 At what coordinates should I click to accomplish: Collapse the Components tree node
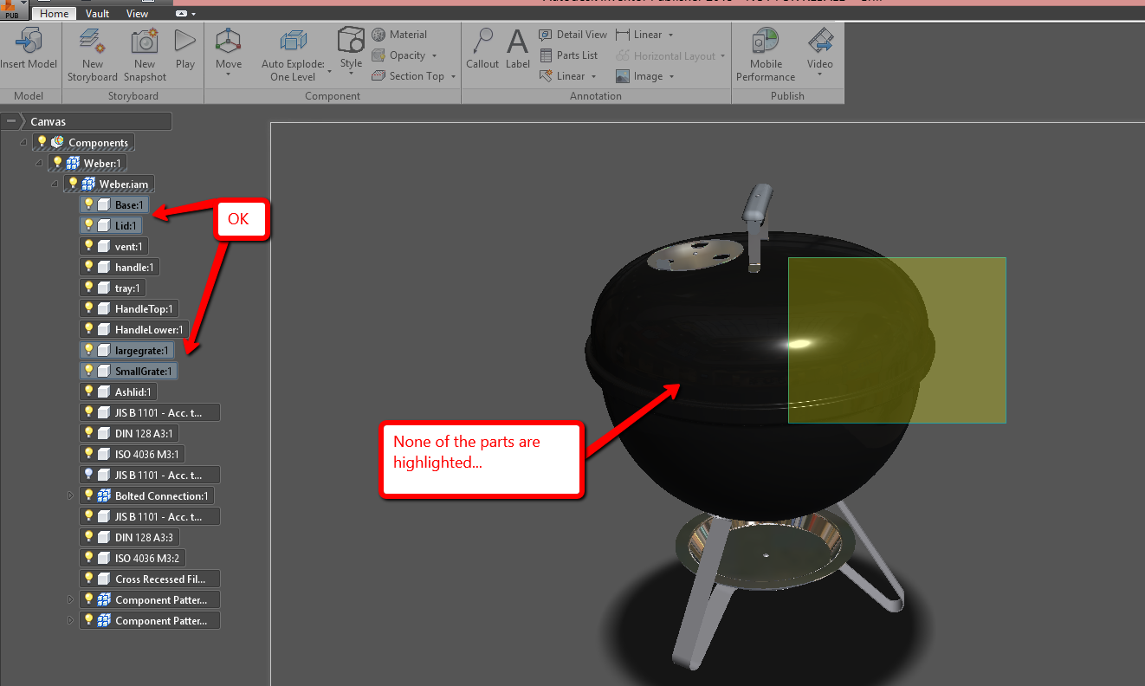tap(25, 142)
